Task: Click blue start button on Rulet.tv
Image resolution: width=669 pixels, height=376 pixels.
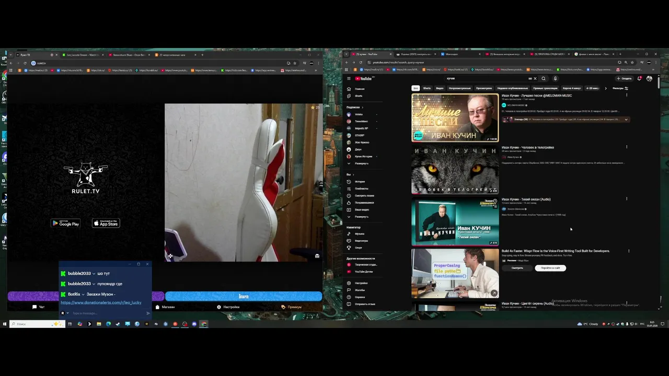Action: (244, 297)
